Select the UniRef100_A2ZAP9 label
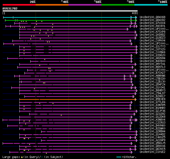170x159 pixels. click(x=152, y=140)
